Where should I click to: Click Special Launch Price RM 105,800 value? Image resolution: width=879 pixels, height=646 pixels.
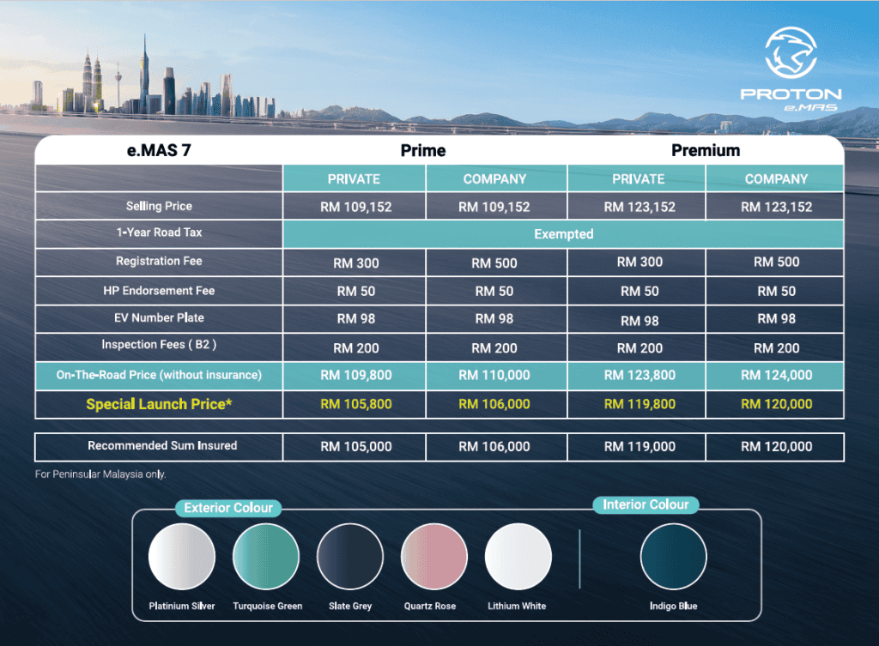tap(355, 404)
